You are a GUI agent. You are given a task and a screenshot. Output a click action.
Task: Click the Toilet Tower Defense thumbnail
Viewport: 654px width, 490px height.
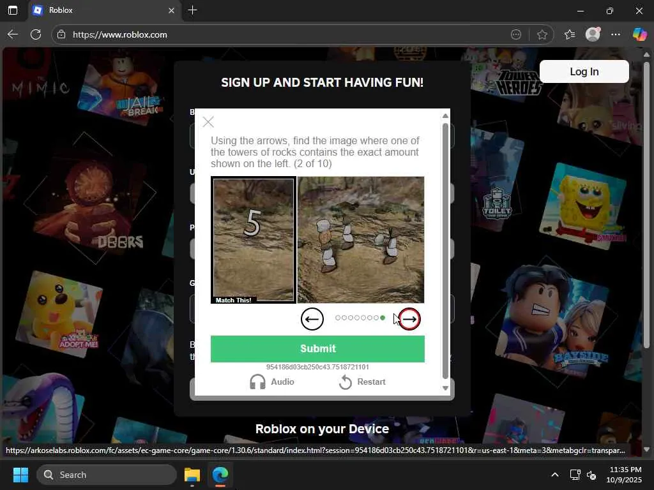496,202
